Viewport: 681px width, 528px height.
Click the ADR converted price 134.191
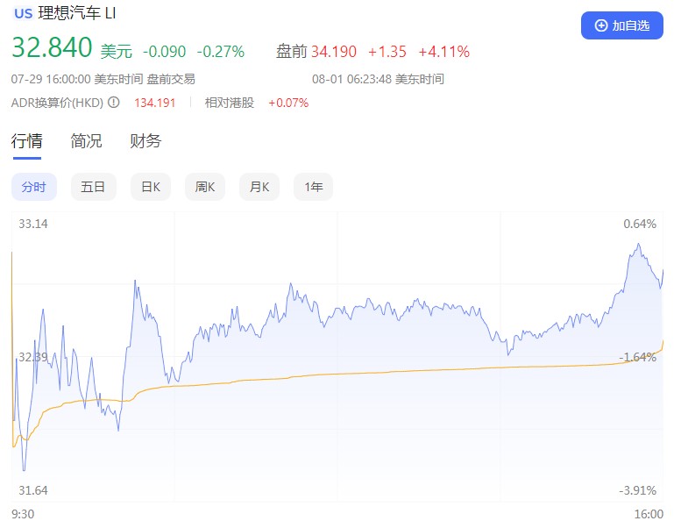pos(154,103)
